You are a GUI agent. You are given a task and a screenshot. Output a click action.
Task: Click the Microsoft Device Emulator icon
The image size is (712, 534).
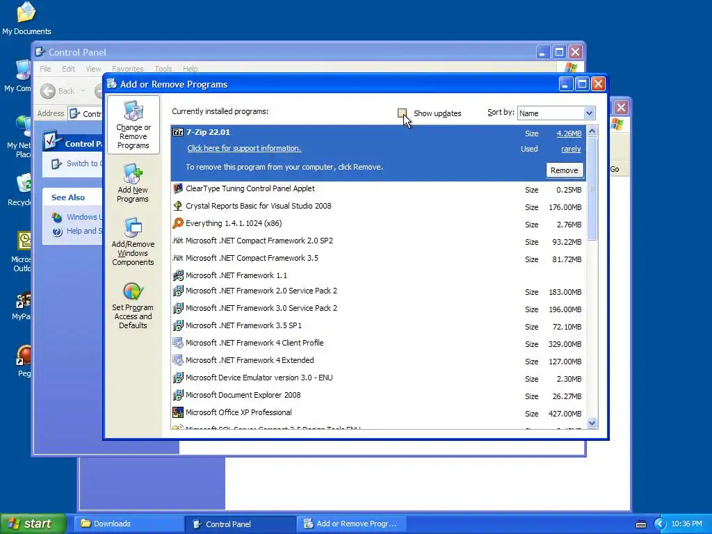tap(178, 378)
